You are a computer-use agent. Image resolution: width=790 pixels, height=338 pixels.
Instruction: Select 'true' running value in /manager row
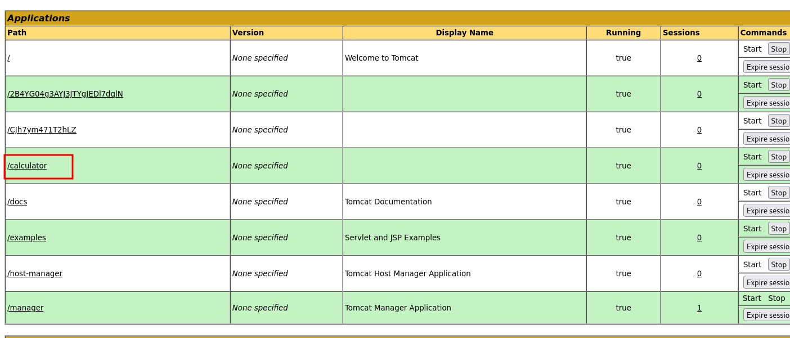pos(623,308)
